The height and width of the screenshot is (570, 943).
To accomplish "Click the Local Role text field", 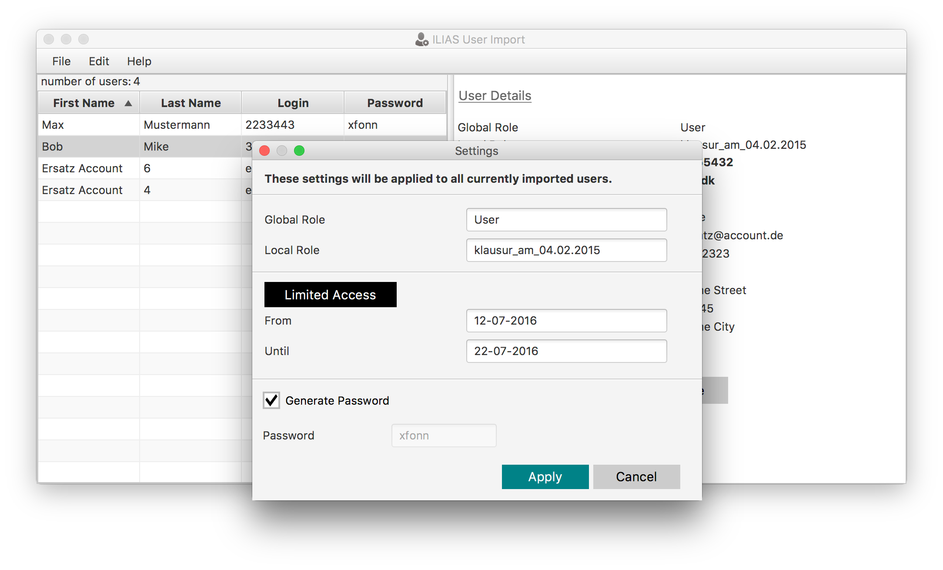I will point(566,250).
